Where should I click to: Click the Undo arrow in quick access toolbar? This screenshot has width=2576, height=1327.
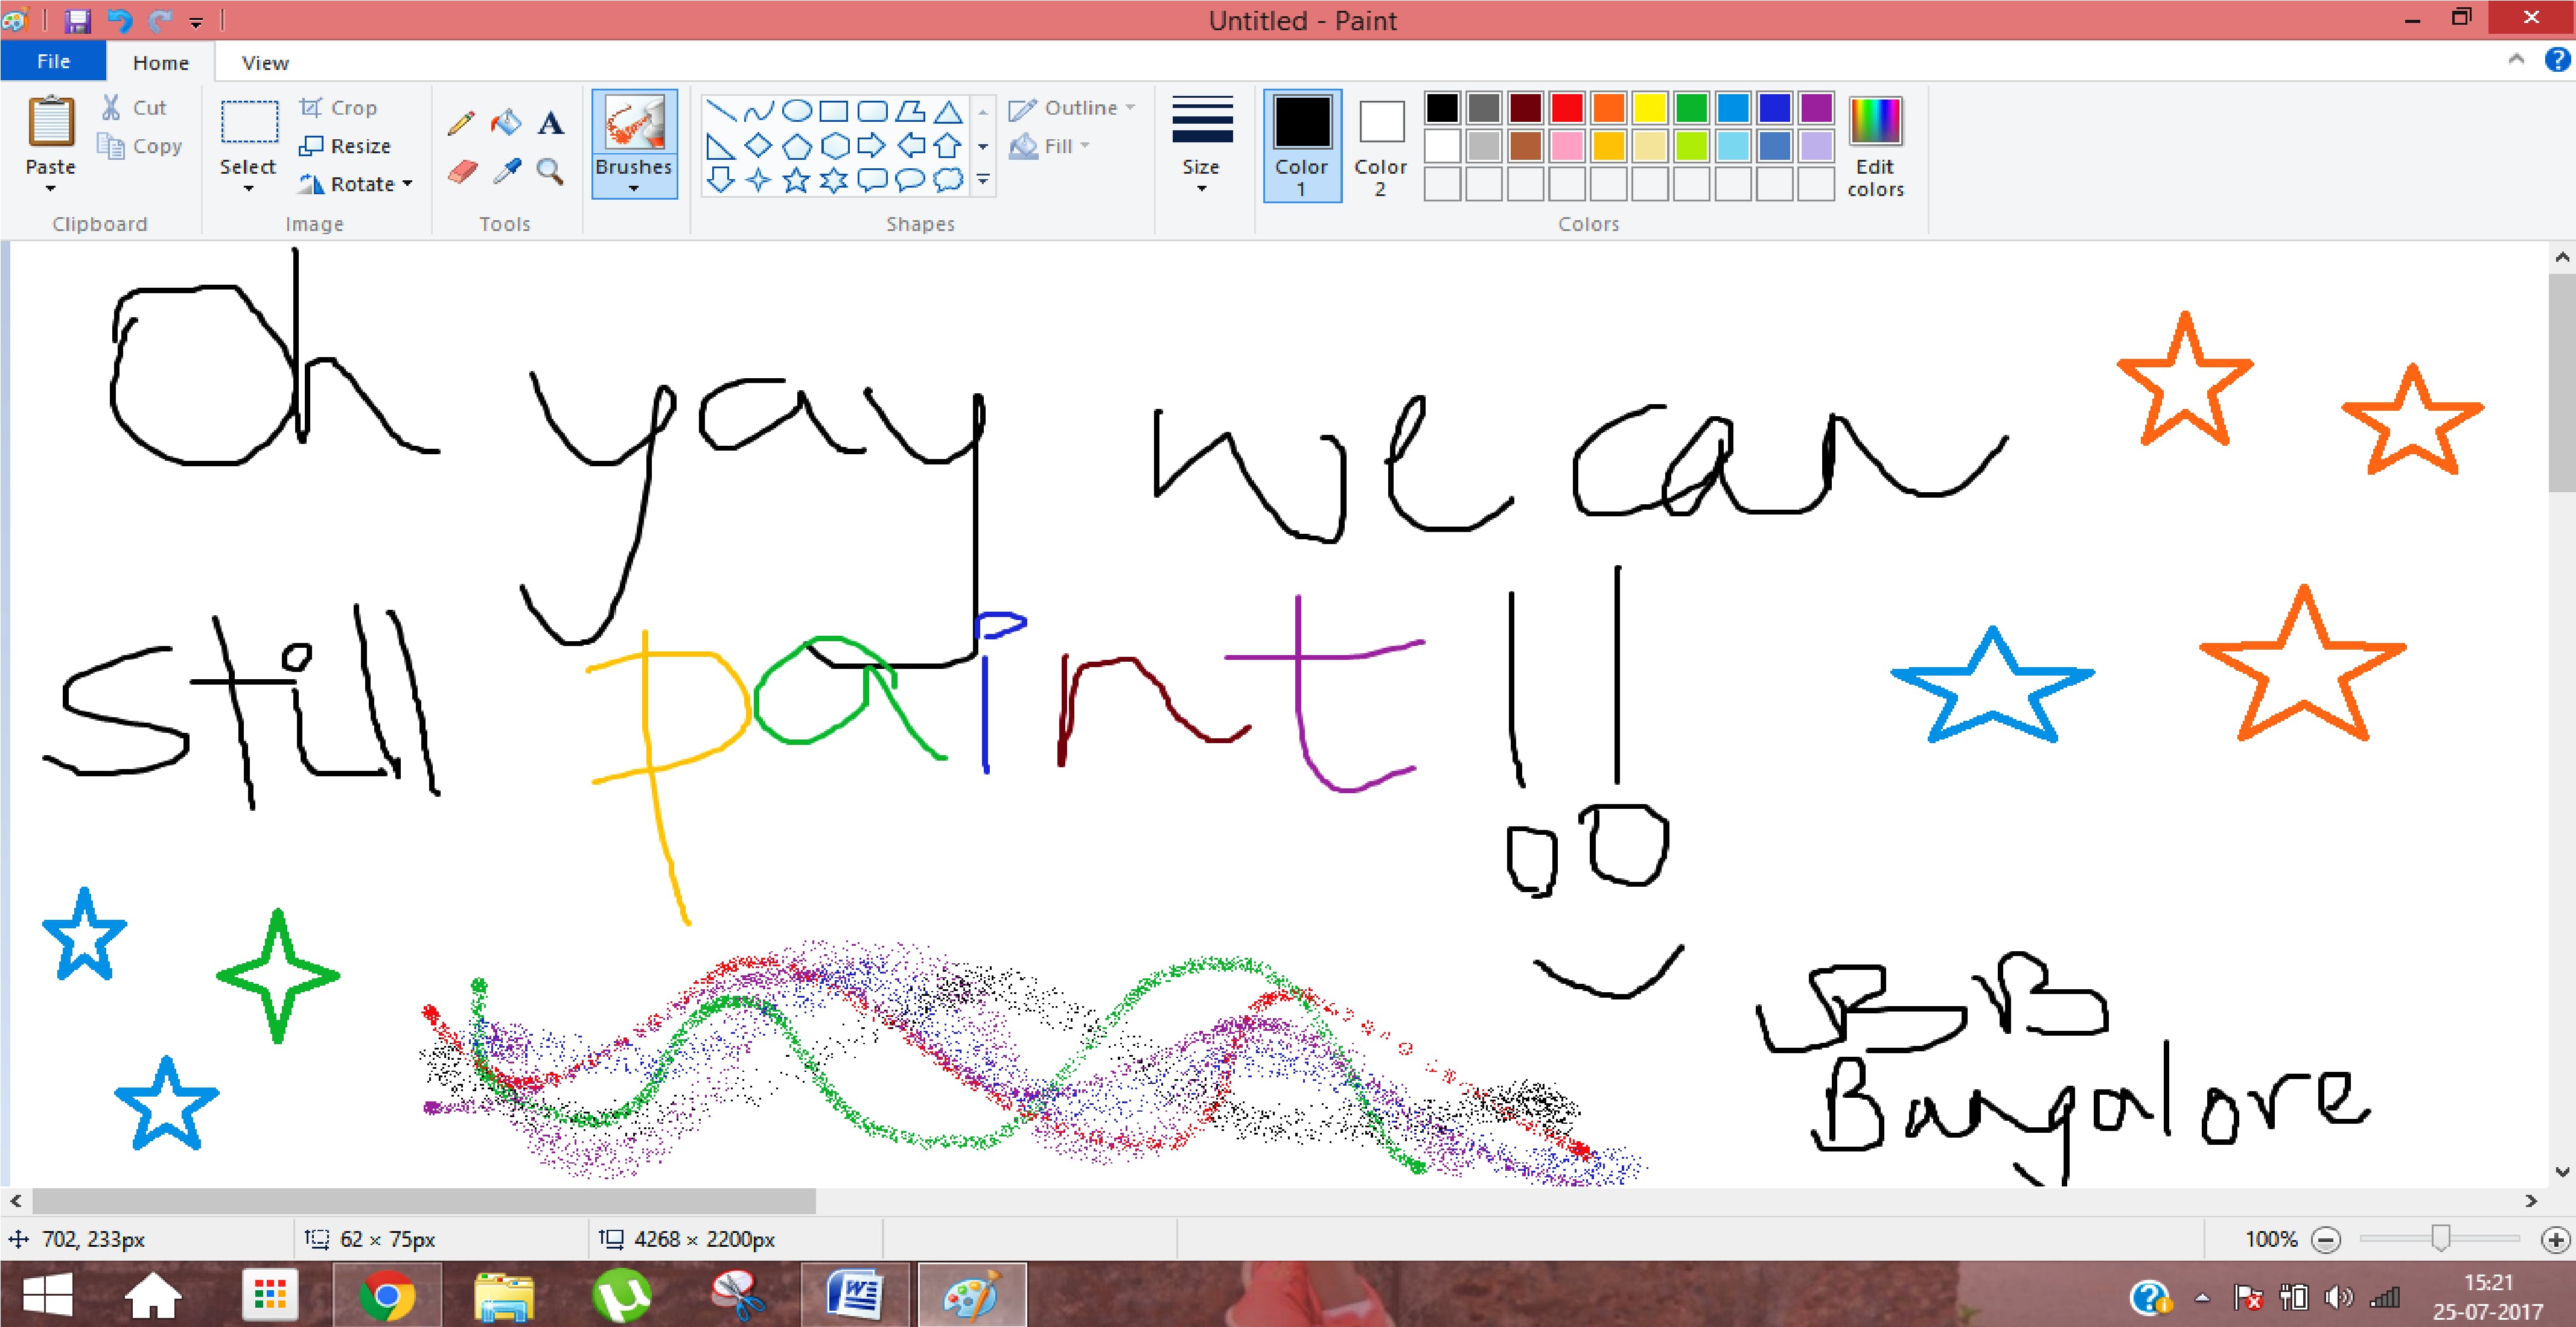pos(119,20)
